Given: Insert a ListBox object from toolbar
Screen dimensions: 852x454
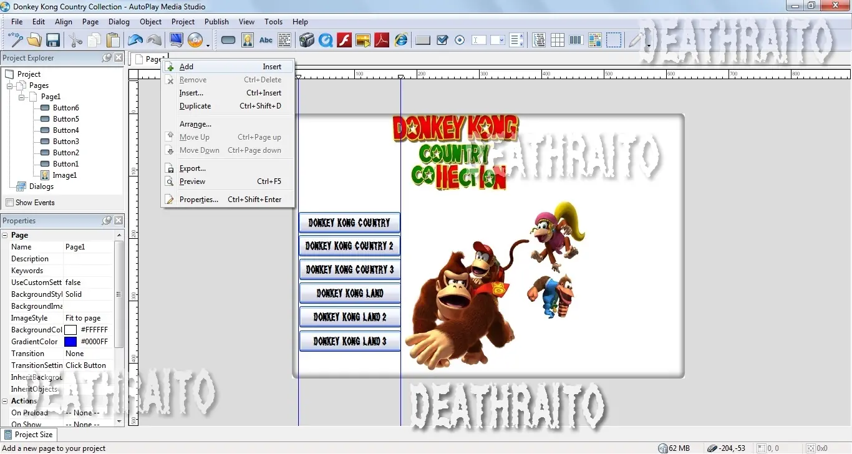Looking at the screenshot, I should click(516, 41).
